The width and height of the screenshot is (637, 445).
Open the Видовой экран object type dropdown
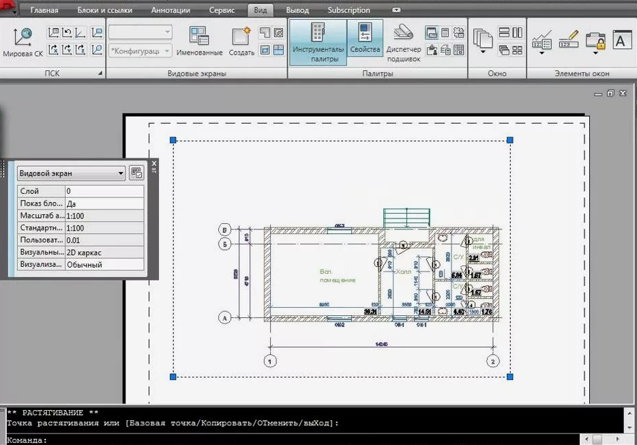pyautogui.click(x=71, y=173)
